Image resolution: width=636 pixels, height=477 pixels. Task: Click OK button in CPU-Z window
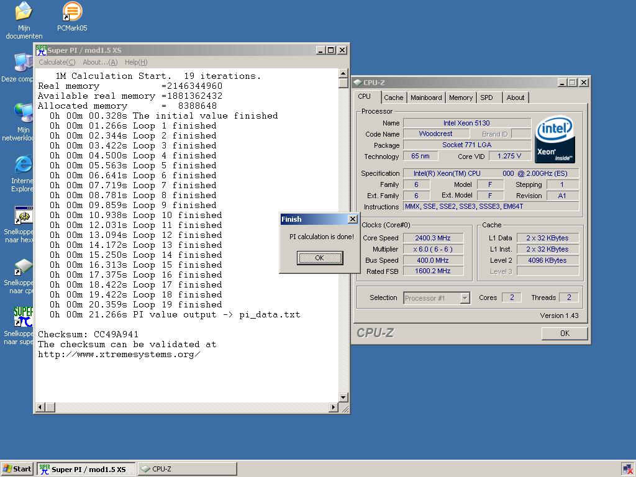coord(565,334)
